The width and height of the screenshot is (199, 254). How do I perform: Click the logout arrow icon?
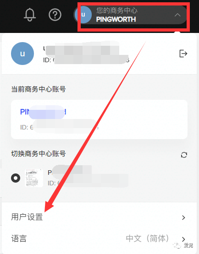[183, 54]
